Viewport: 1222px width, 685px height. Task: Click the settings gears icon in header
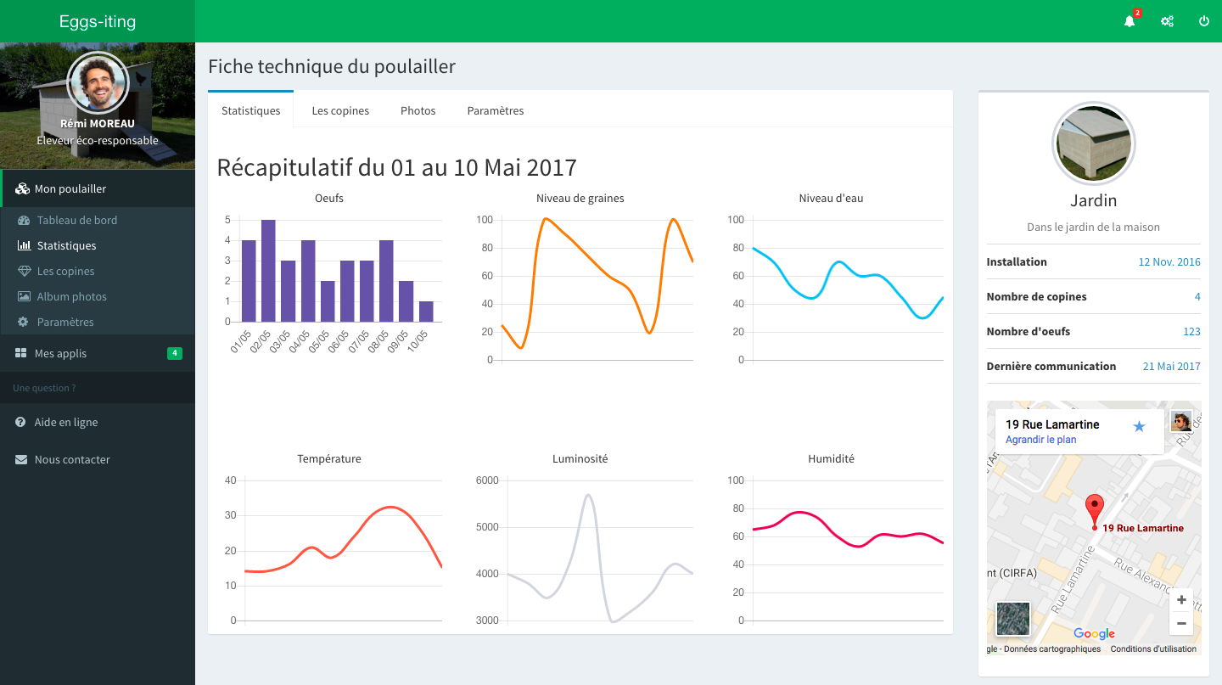coord(1168,21)
